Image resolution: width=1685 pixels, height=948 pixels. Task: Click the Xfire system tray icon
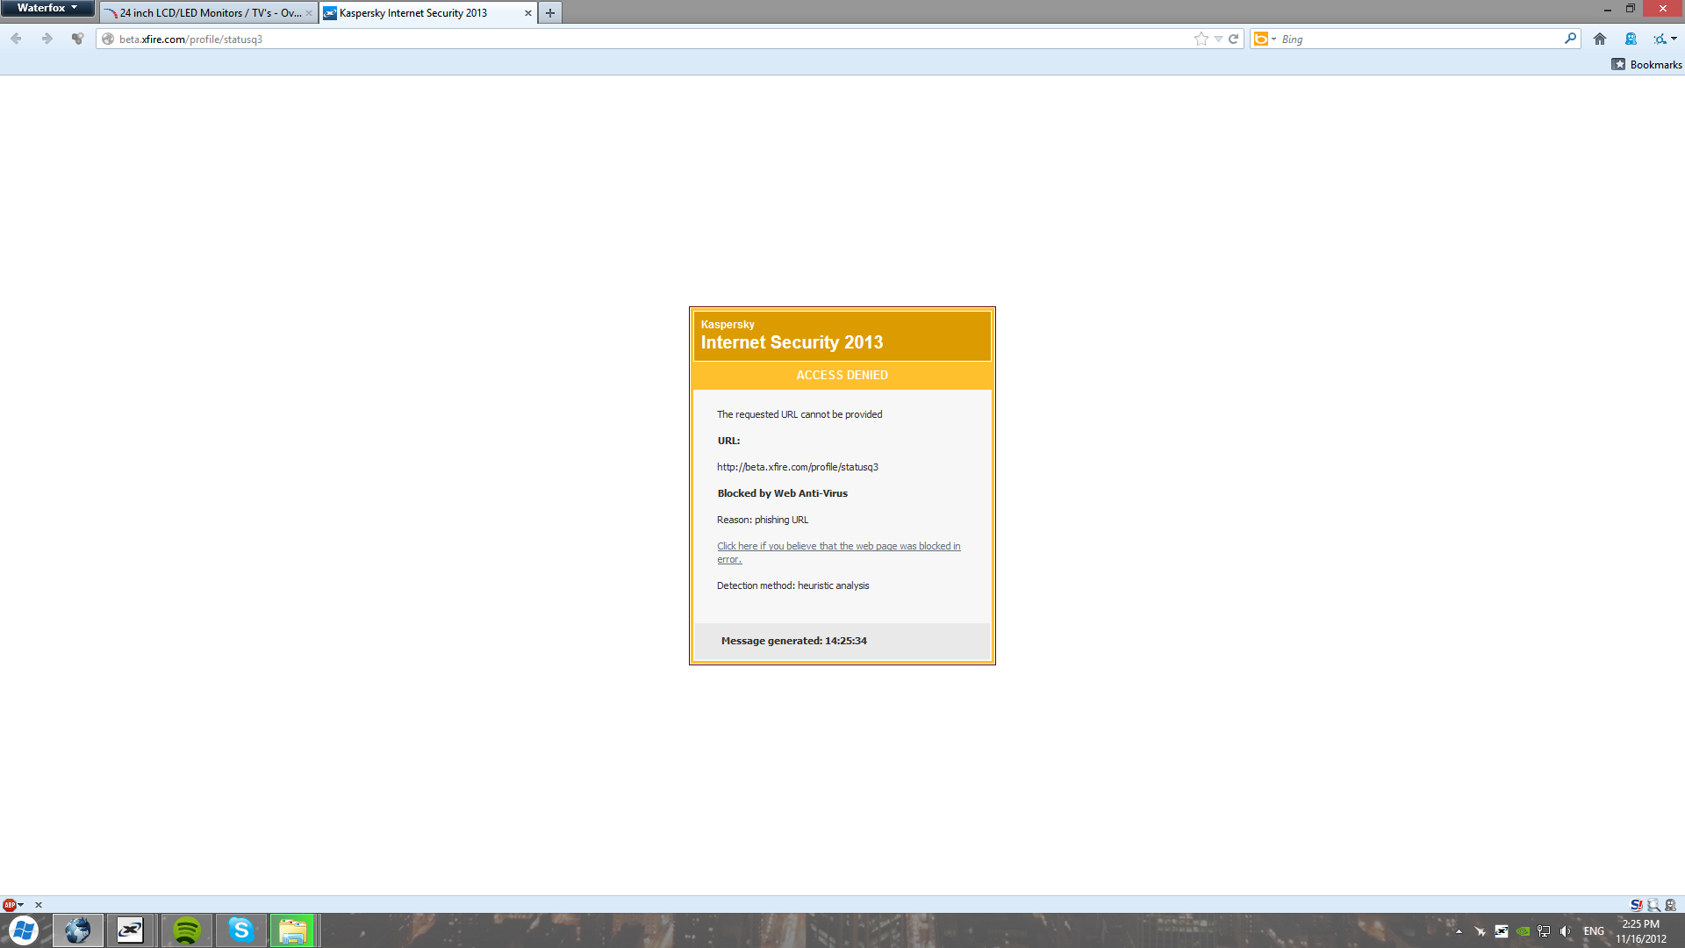[1502, 931]
